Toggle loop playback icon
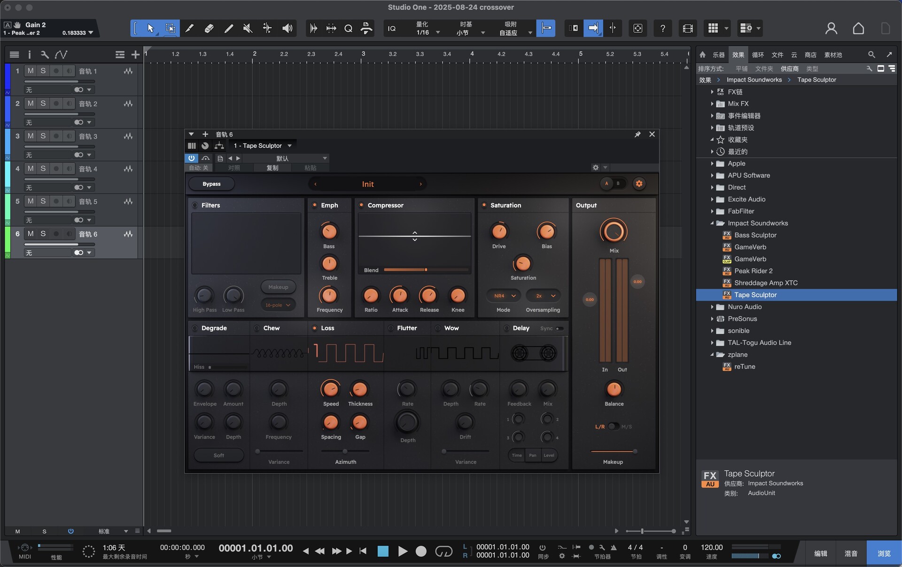Screen dimensions: 902x567 [x=443, y=552]
